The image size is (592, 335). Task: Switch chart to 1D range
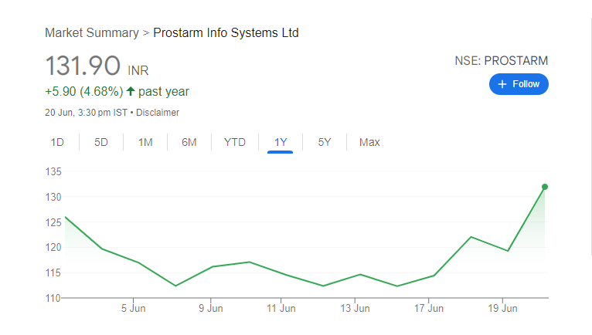(57, 142)
